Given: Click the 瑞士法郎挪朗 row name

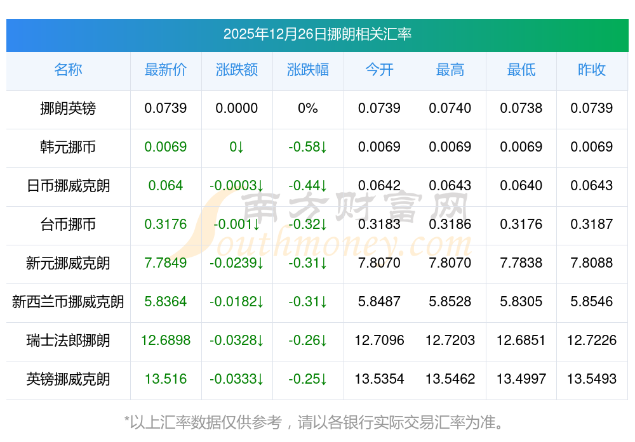Looking at the screenshot, I should pos(68,341).
